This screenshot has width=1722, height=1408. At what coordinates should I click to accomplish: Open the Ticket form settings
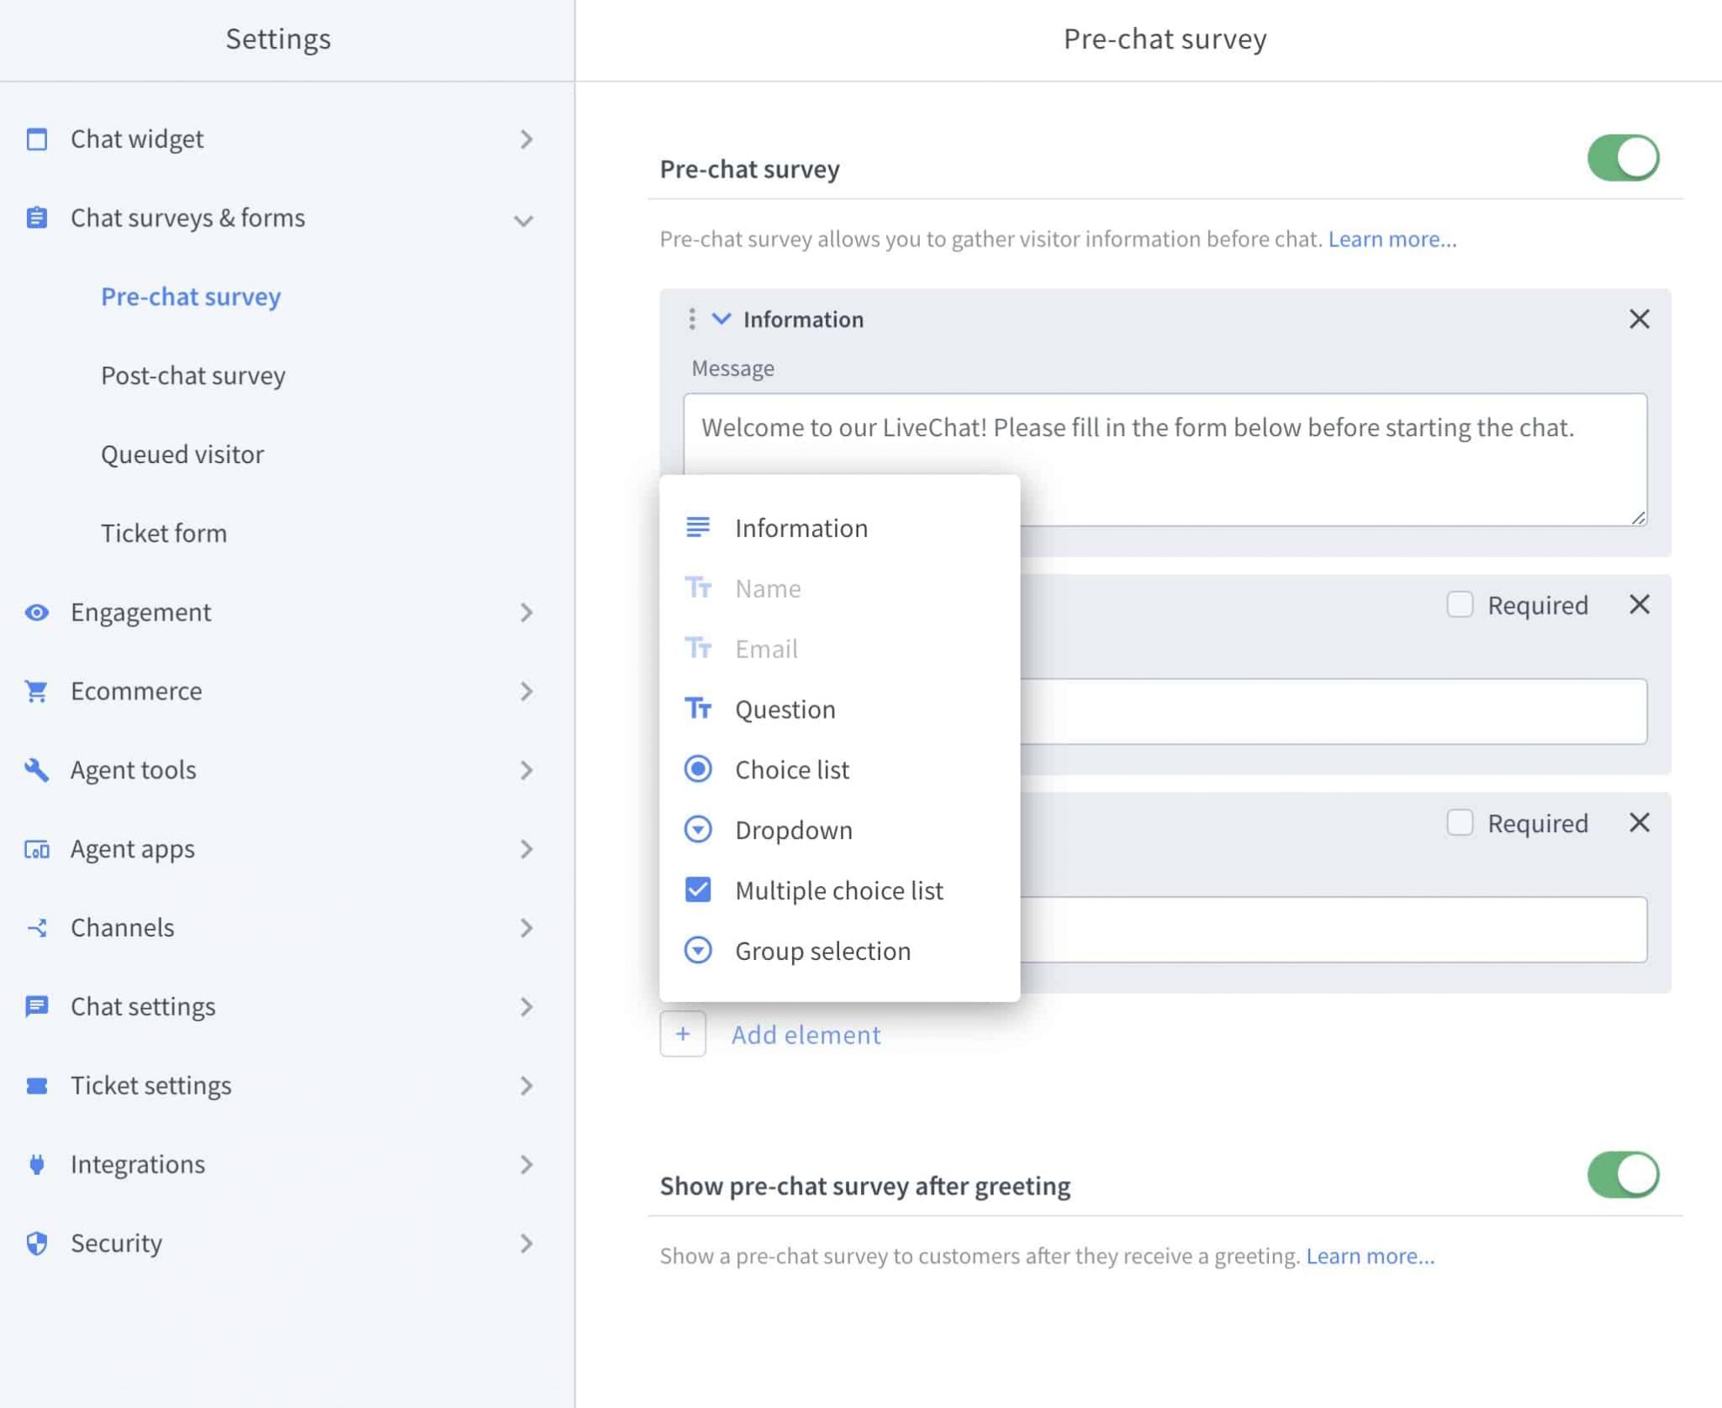[x=163, y=532]
